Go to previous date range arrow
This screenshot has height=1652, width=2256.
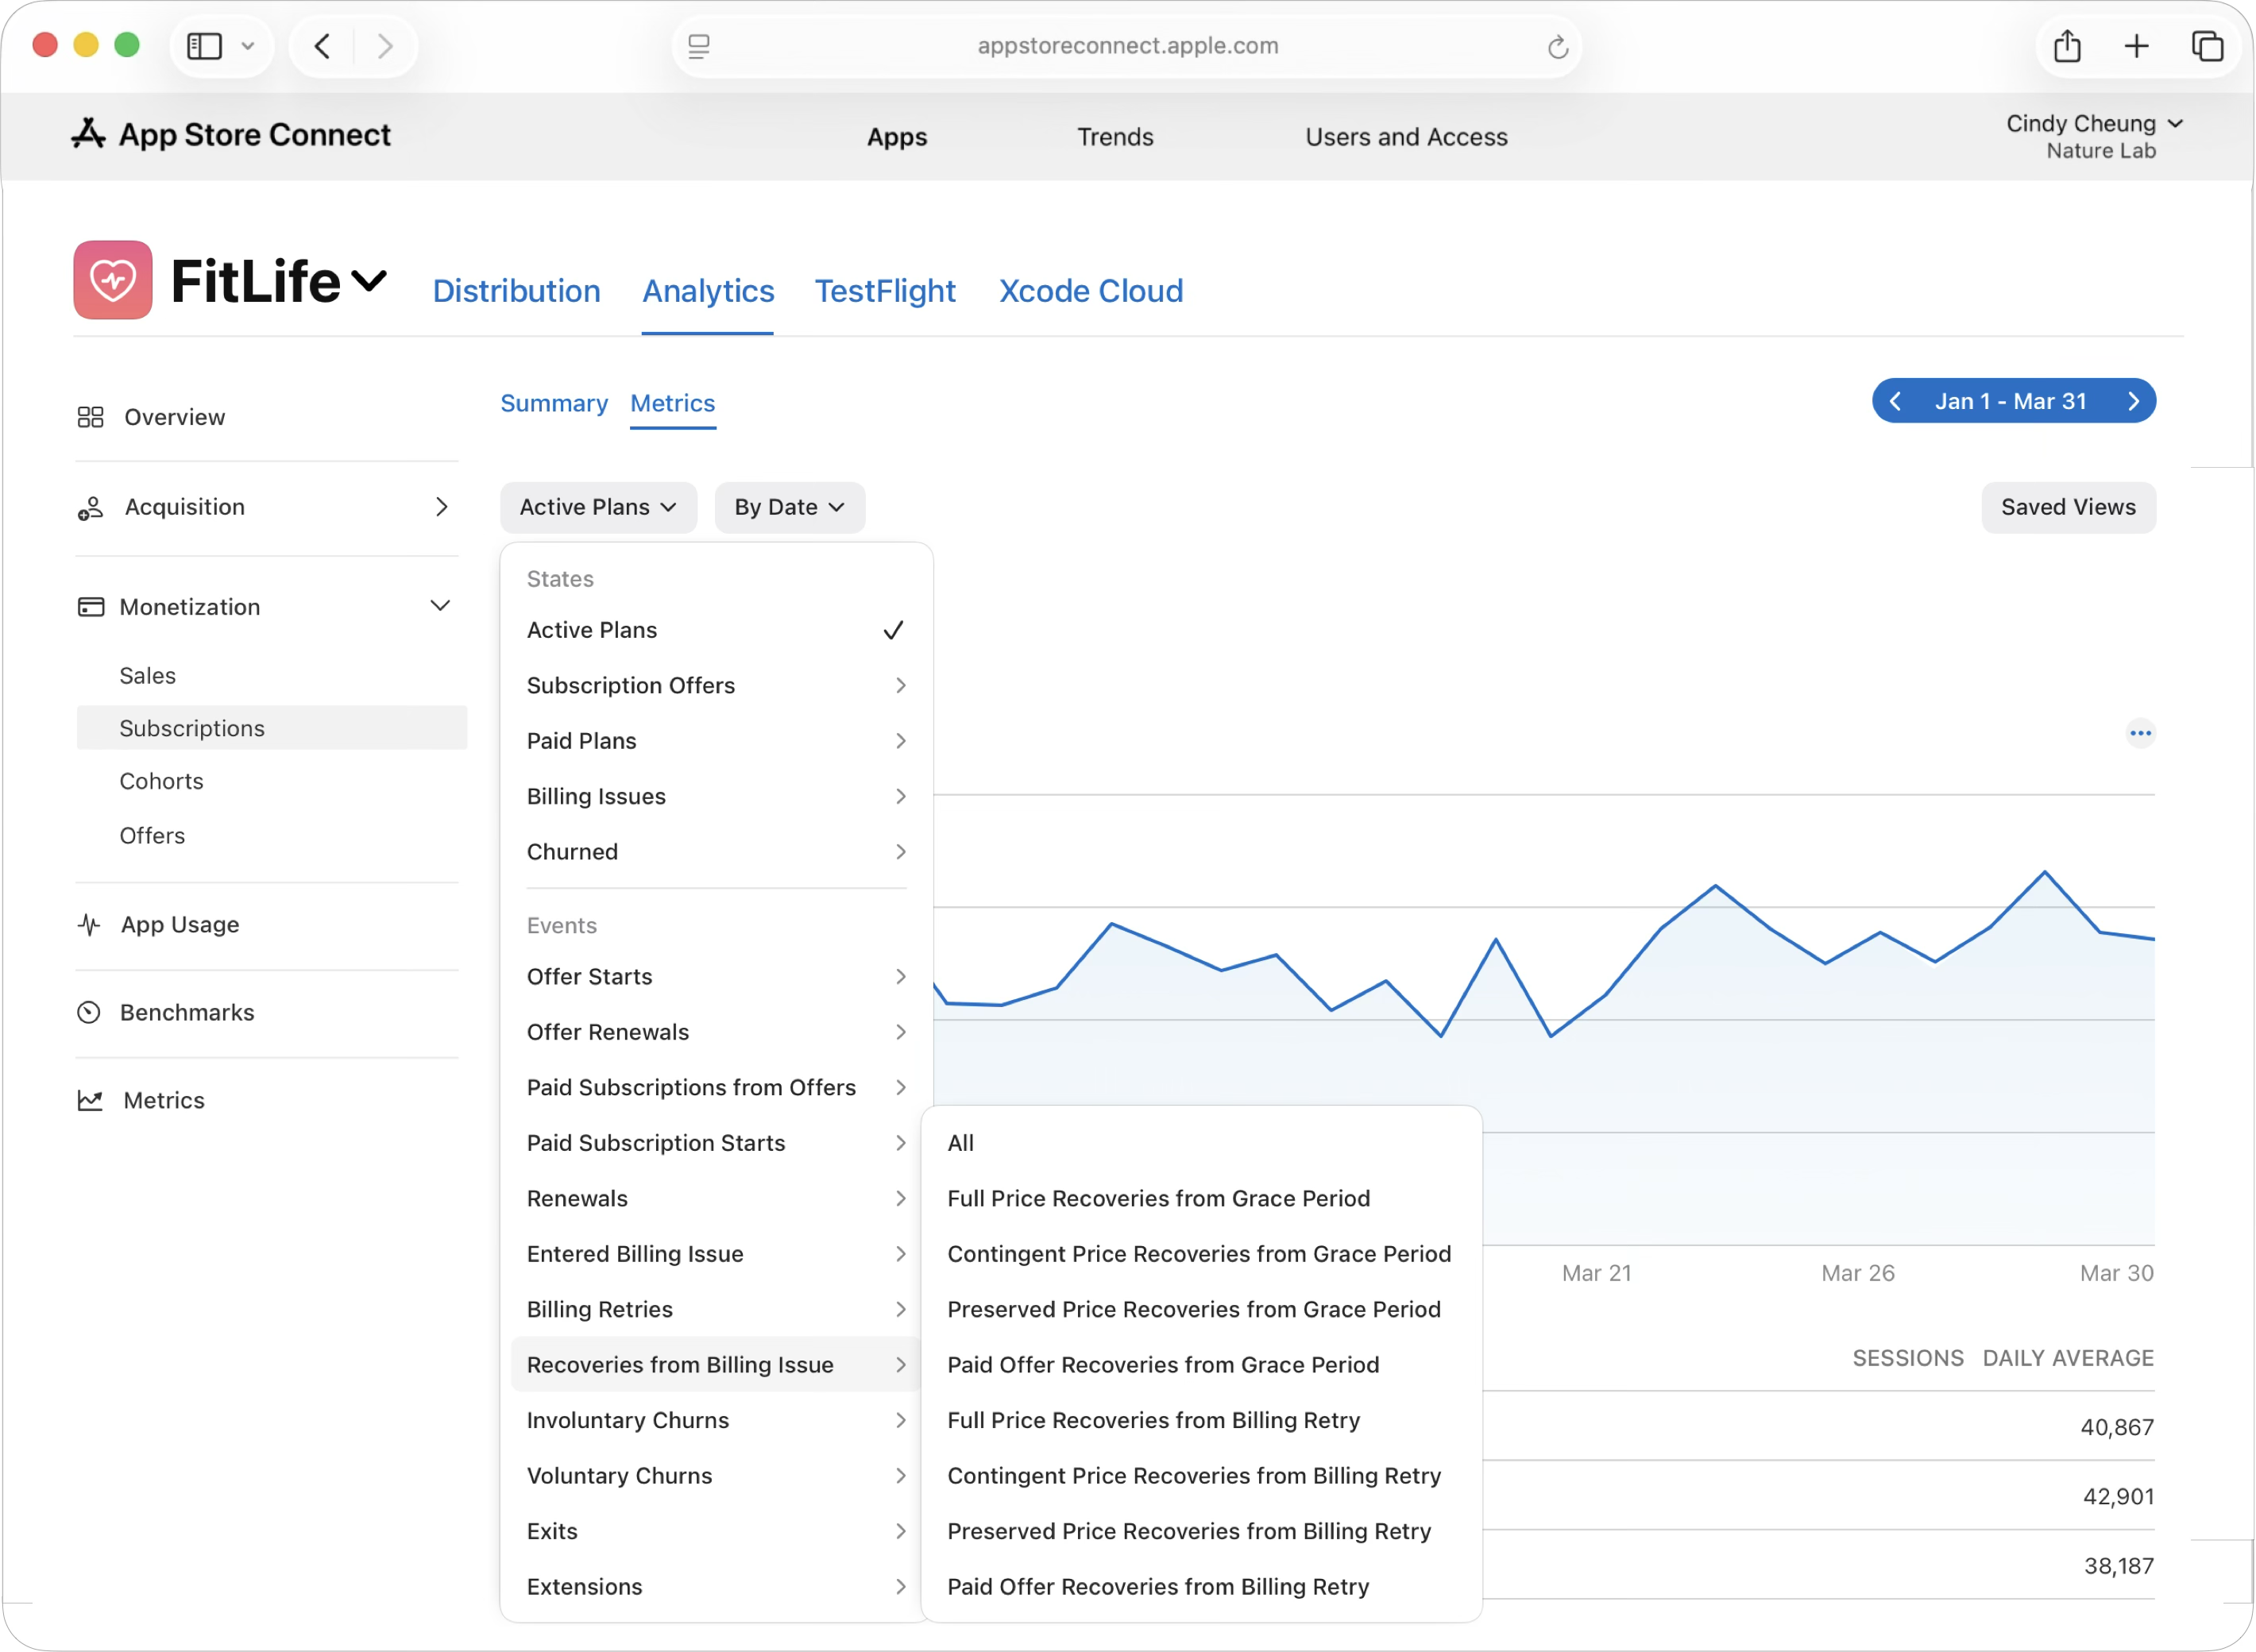pos(1895,401)
